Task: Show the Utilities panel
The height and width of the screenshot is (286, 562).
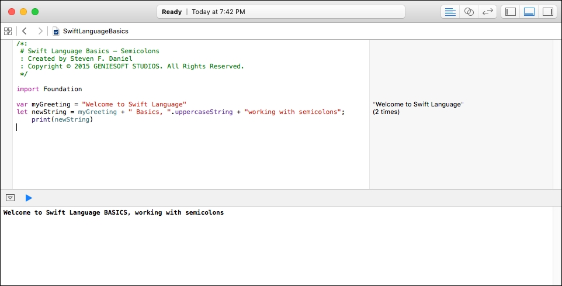Action: tap(547, 12)
